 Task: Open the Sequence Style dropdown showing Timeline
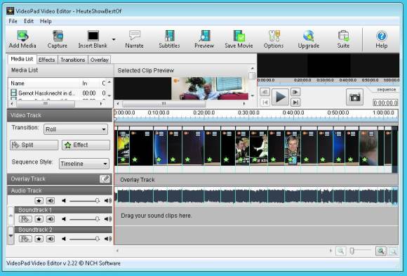(x=84, y=164)
